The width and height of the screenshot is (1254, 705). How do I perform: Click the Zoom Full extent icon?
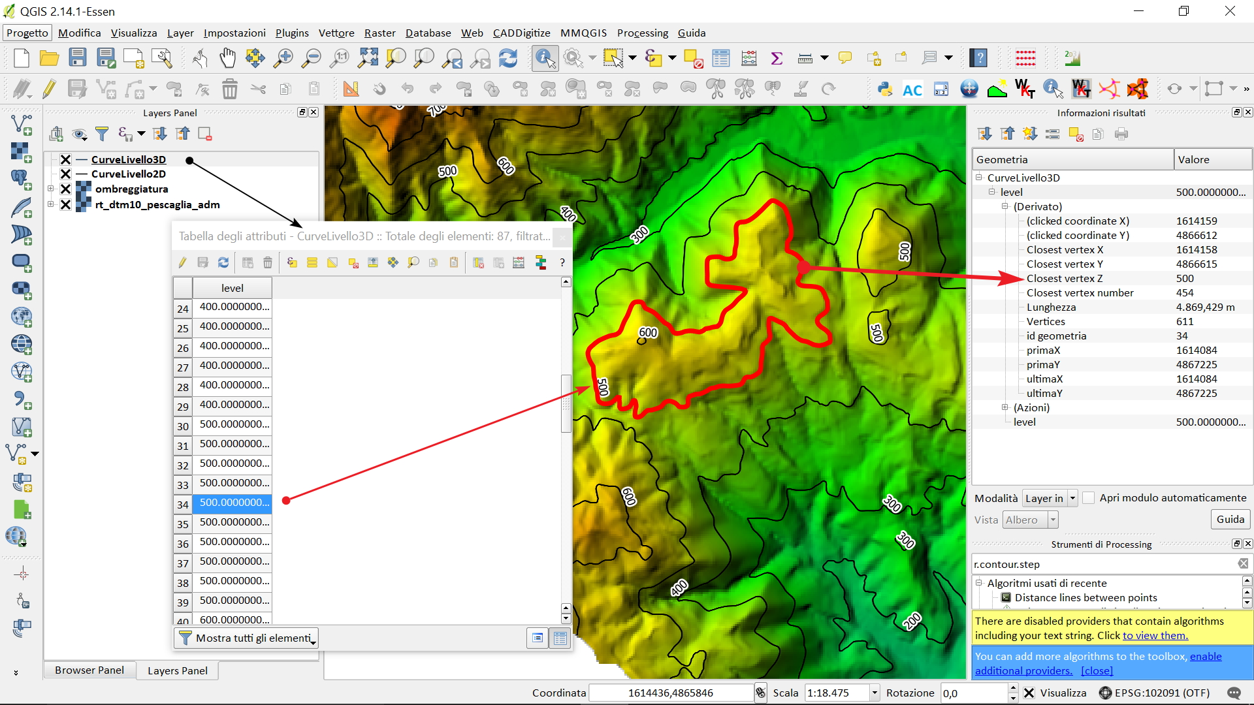coord(368,59)
